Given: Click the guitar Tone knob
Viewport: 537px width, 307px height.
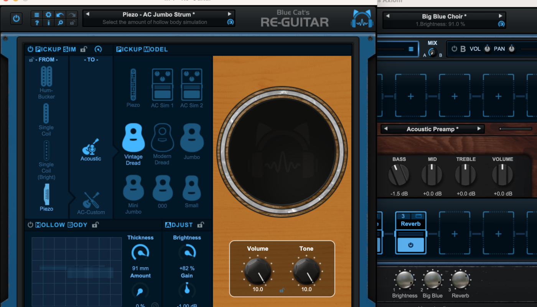Looking at the screenshot, I should (x=306, y=271).
